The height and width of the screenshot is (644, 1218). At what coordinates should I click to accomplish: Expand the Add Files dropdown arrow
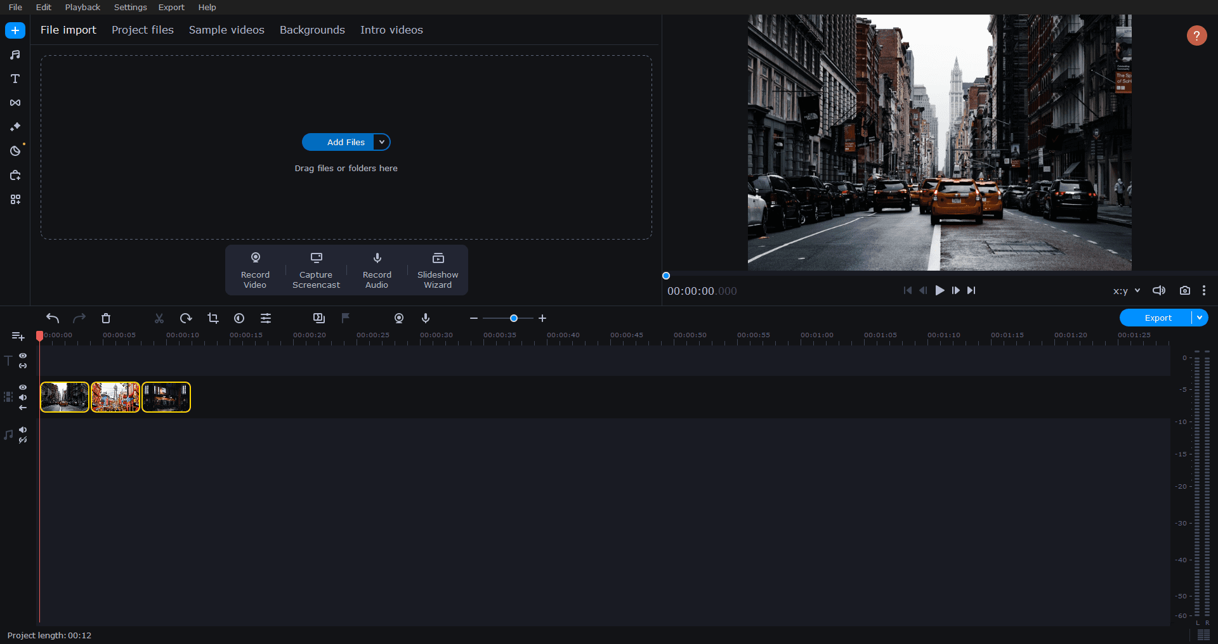pos(381,142)
